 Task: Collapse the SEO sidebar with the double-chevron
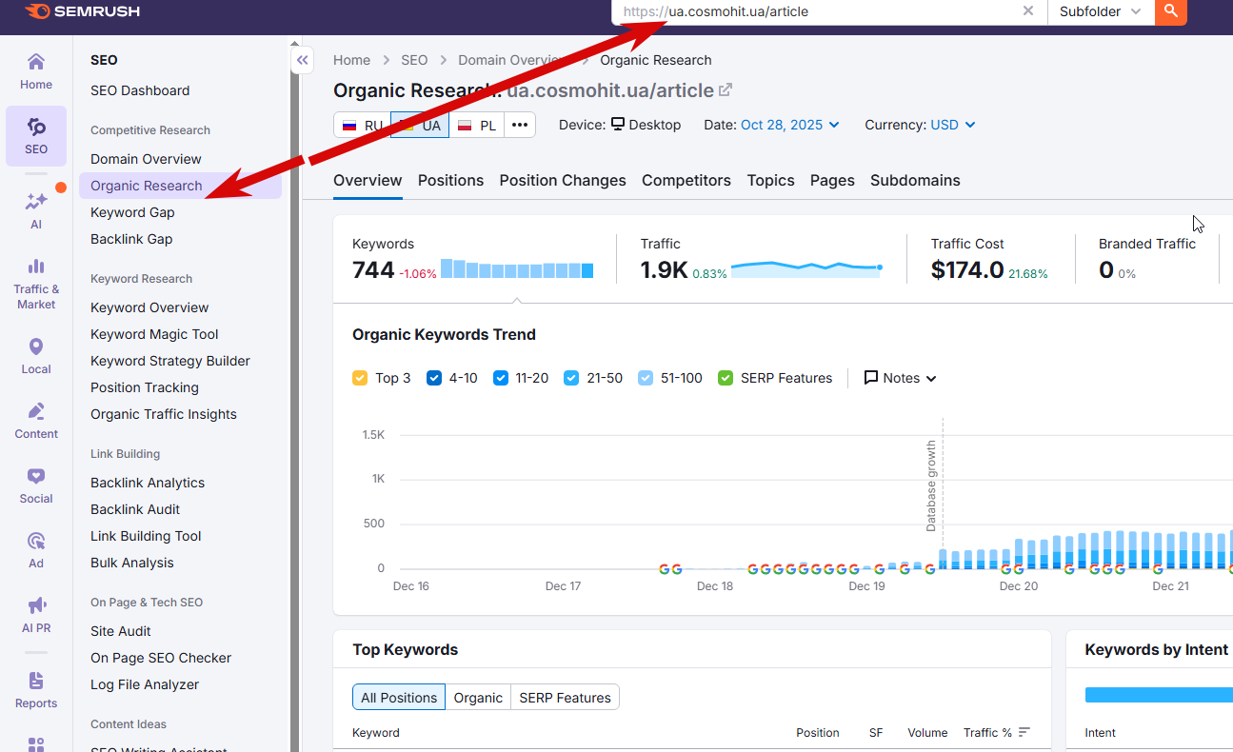(x=302, y=61)
